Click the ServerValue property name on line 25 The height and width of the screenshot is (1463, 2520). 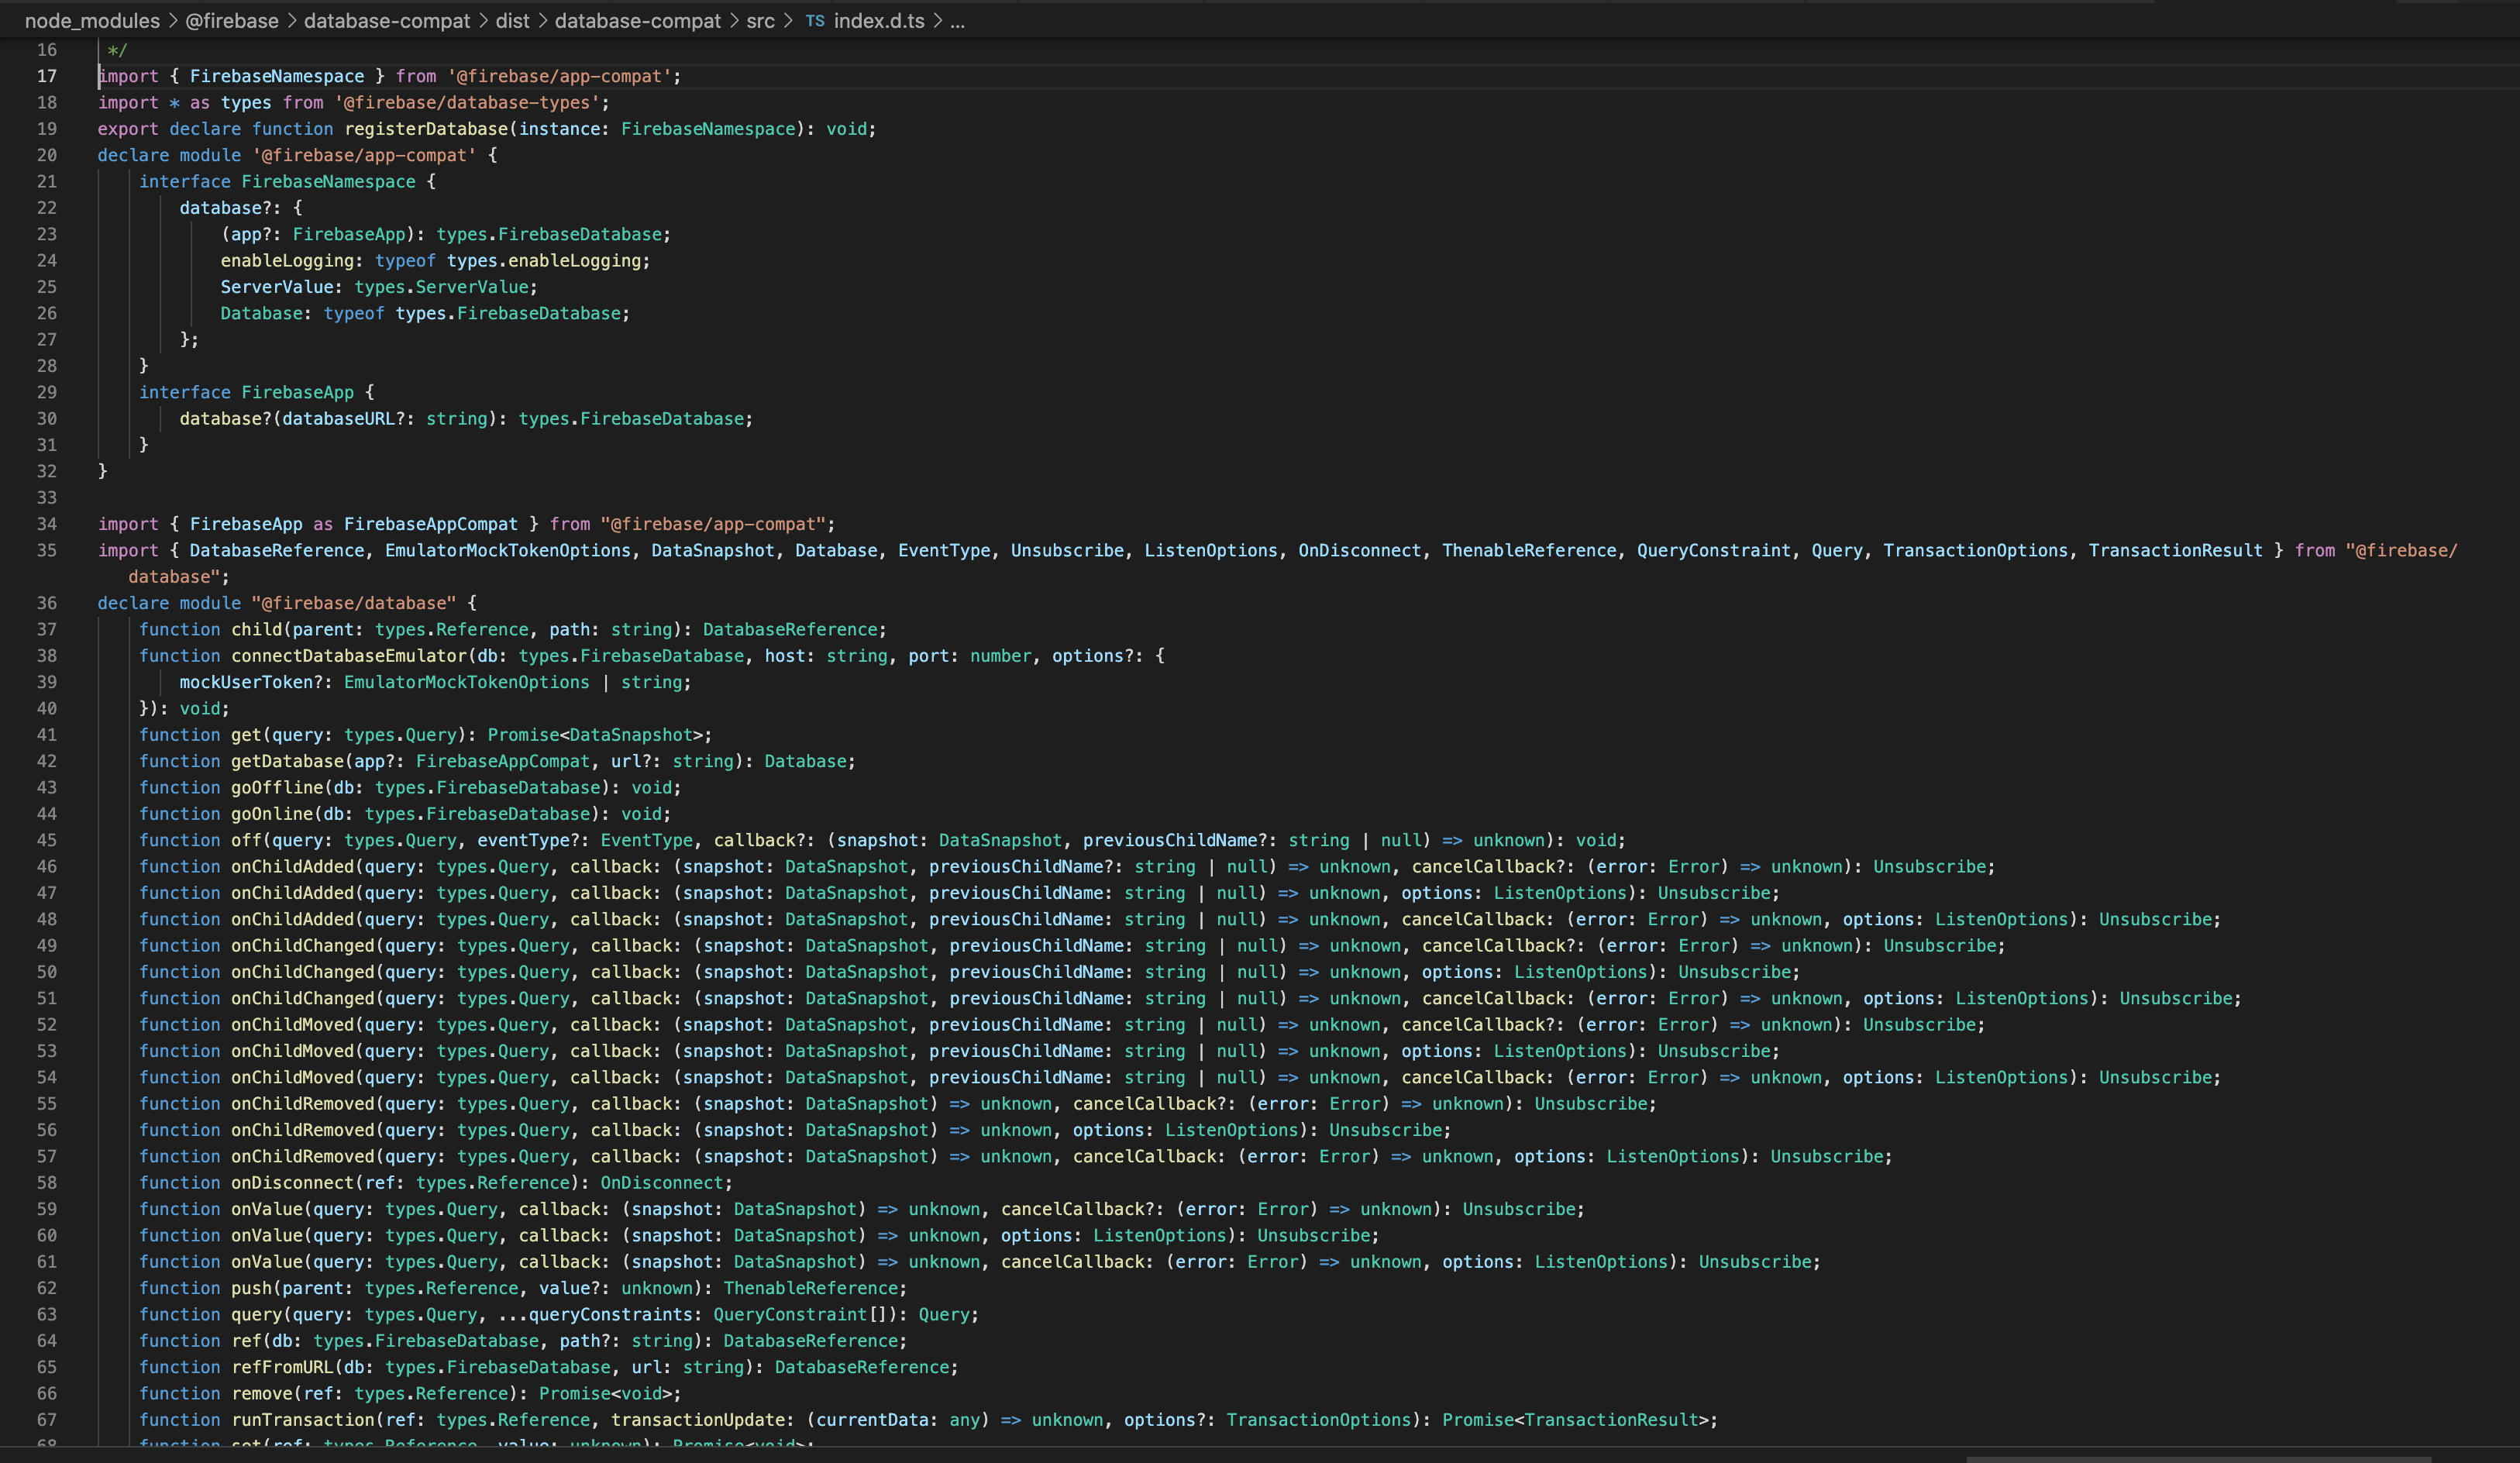[x=277, y=287]
